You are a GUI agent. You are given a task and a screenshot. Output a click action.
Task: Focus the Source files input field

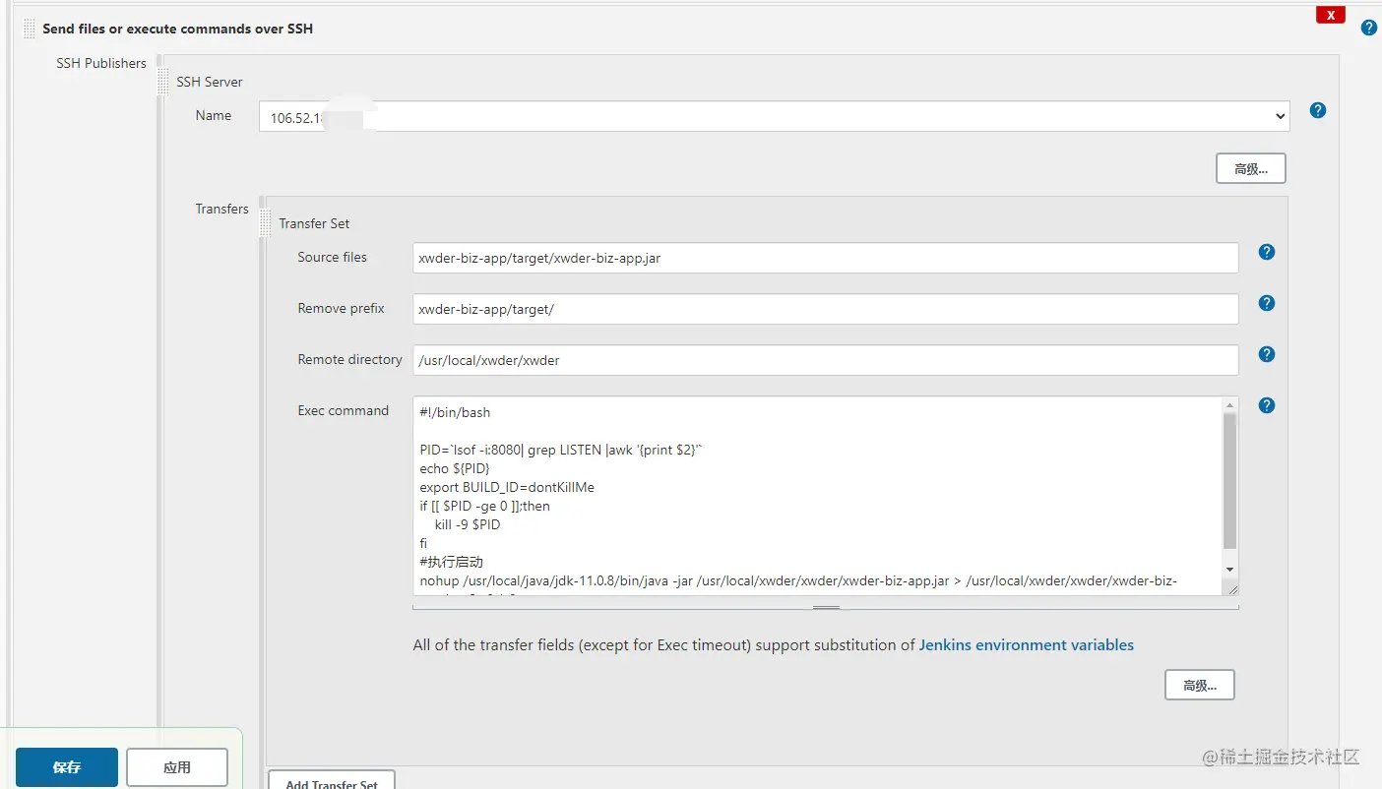coord(825,258)
